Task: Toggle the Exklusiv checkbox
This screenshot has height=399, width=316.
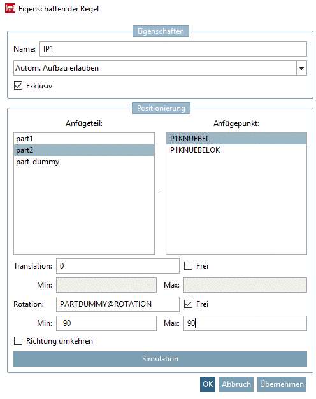Action: (x=18, y=86)
